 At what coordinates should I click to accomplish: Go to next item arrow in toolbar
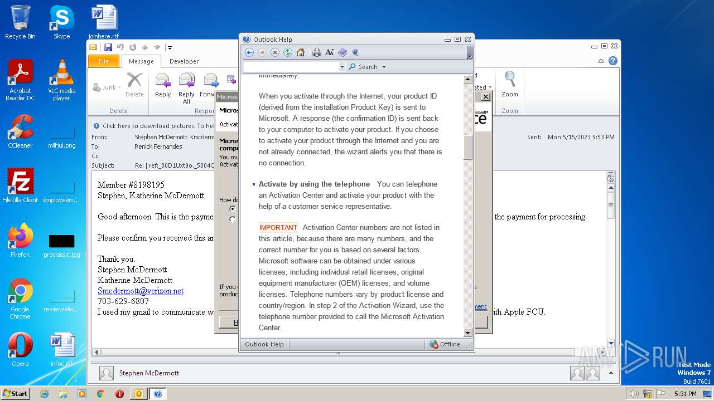click(157, 47)
